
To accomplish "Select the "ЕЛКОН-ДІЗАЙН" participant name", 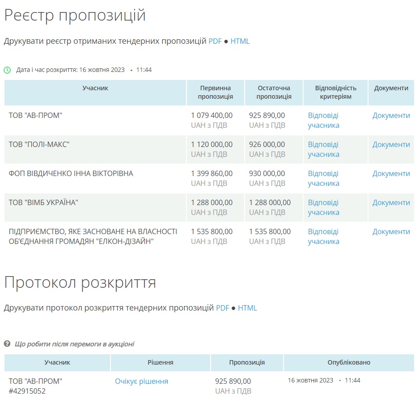I will [x=93, y=237].
